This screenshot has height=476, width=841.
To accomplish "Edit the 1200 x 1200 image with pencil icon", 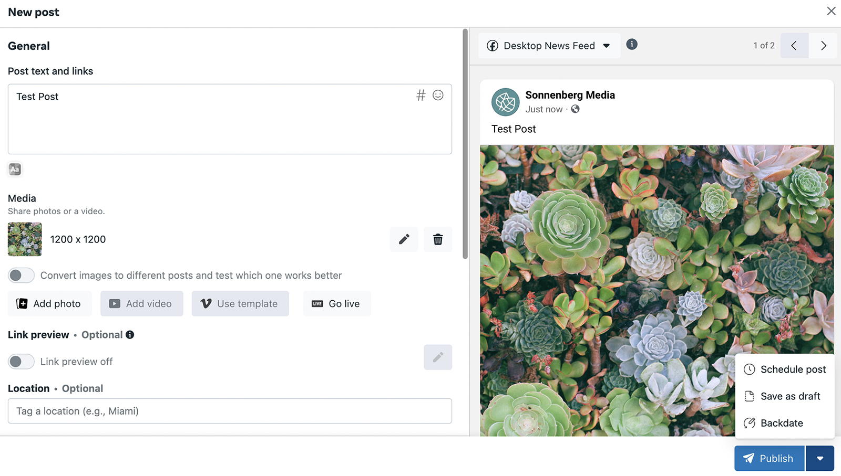I will click(404, 239).
